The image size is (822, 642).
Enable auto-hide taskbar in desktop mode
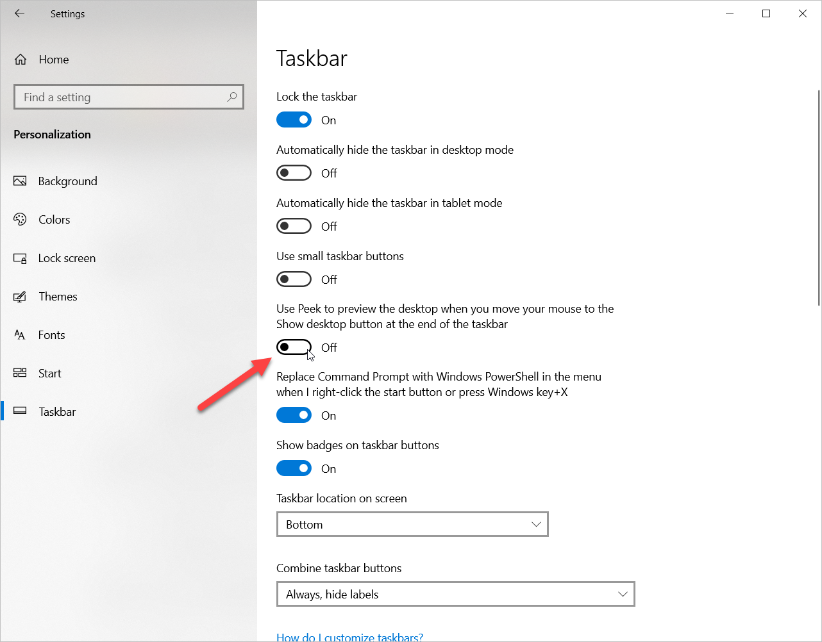tap(294, 173)
